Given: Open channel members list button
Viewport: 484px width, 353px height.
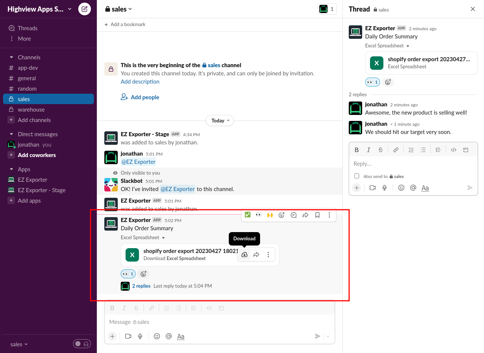Looking at the screenshot, I should point(327,9).
